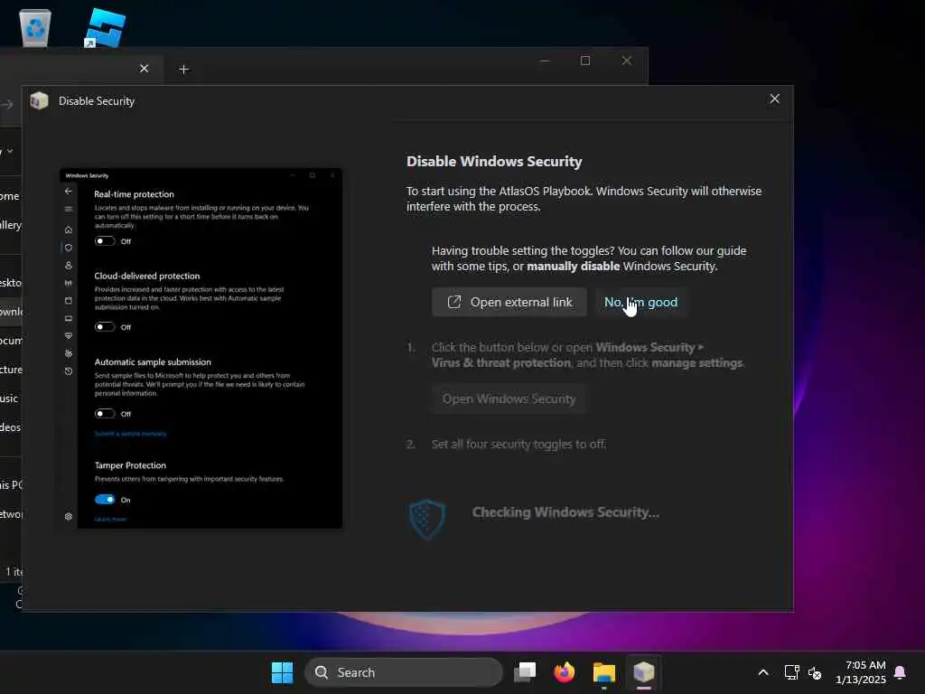
Task: Show hidden system tray icons
Action: 762,672
